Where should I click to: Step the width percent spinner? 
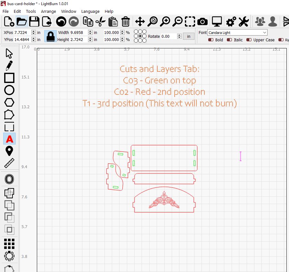point(122,32)
